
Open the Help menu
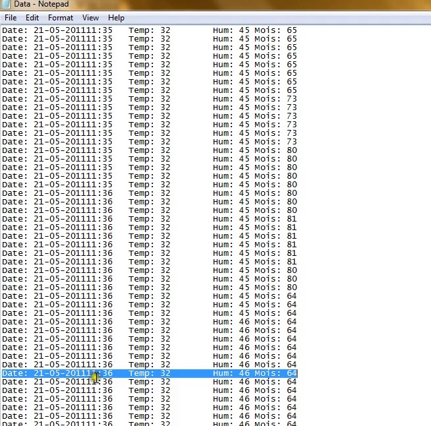pyautogui.click(x=116, y=18)
